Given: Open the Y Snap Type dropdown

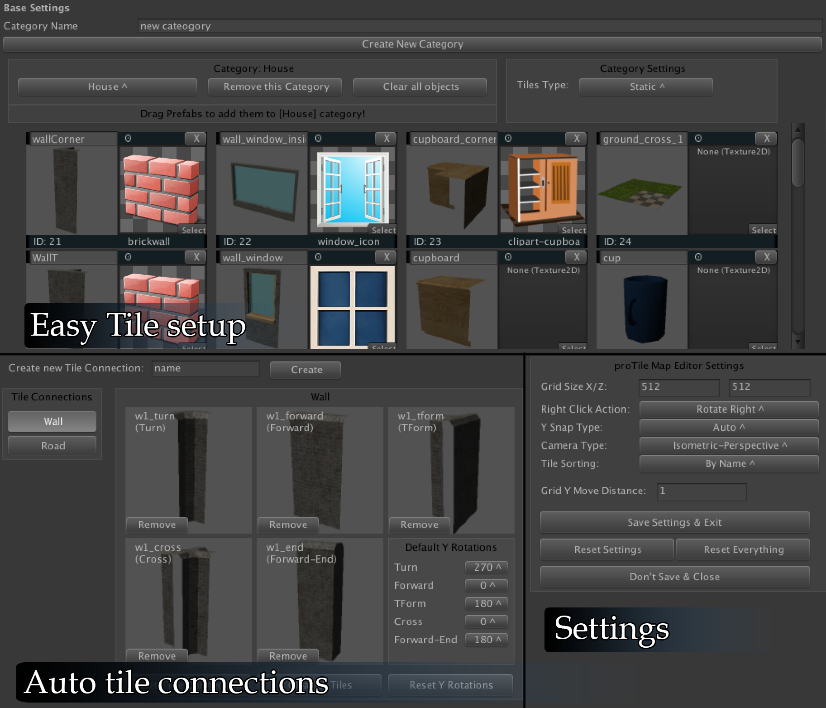Looking at the screenshot, I should 729,428.
